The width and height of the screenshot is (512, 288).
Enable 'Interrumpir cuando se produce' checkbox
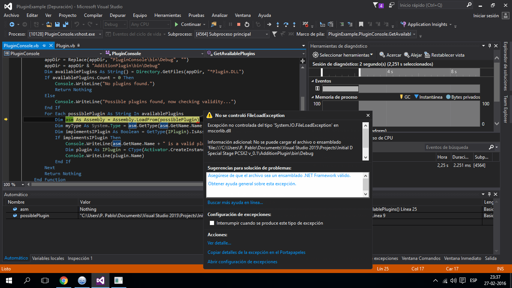pyautogui.click(x=212, y=223)
